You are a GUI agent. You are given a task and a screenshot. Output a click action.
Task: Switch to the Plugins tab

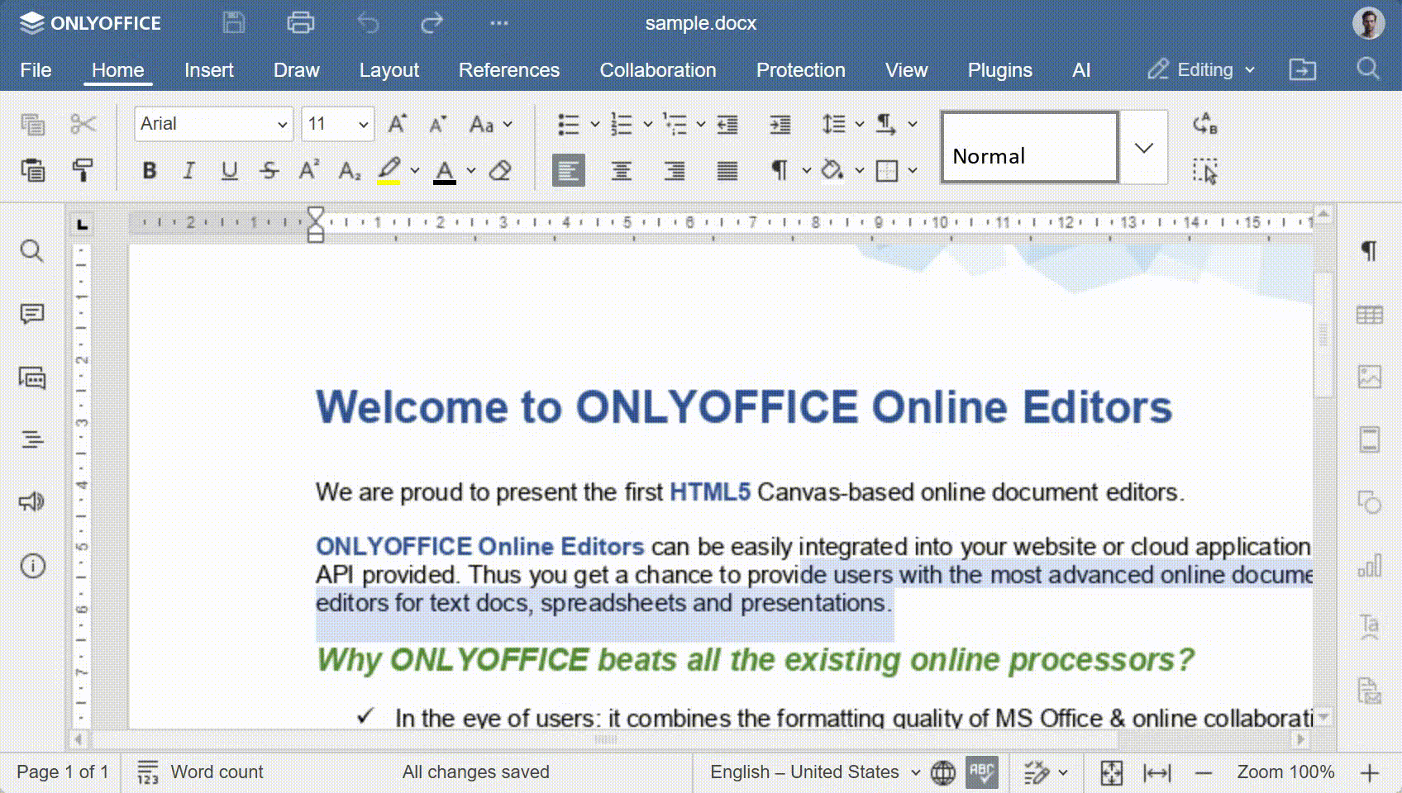(1000, 70)
